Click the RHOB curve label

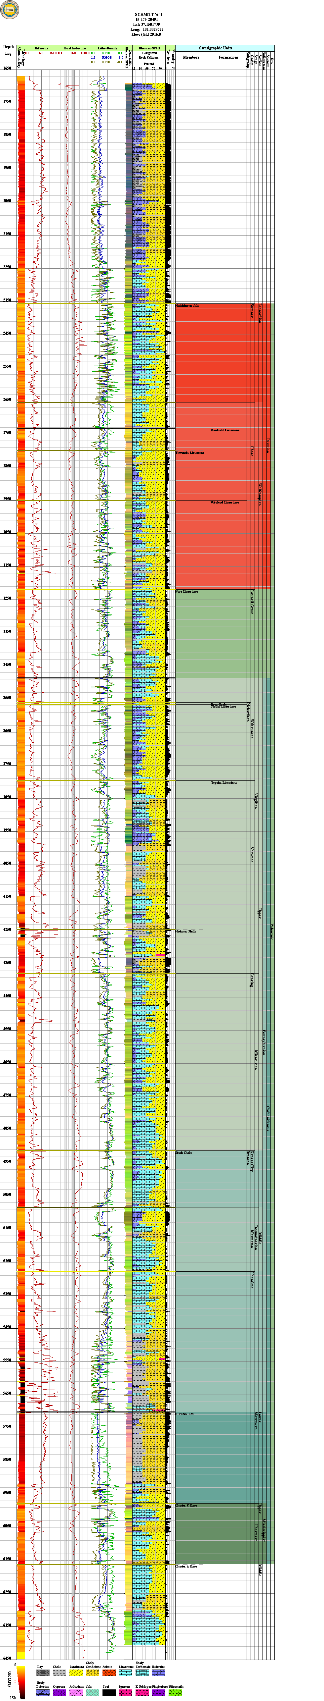coord(107,58)
